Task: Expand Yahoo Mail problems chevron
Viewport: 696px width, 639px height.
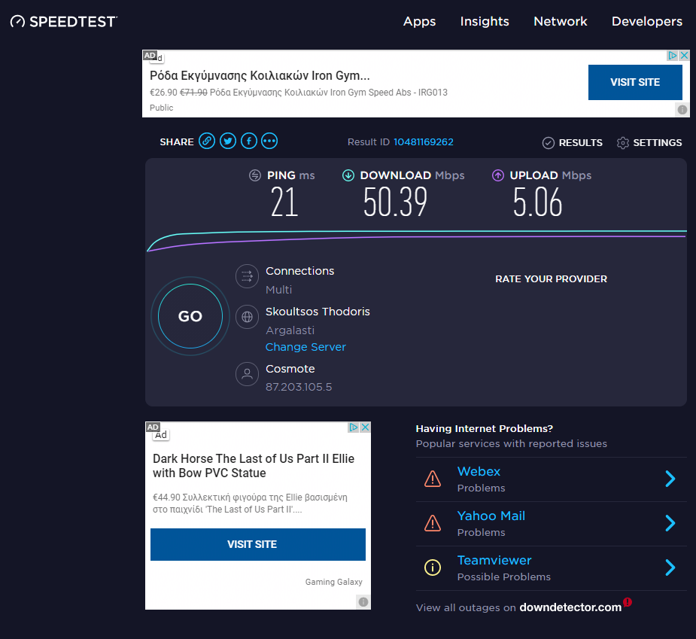Action: 670,523
